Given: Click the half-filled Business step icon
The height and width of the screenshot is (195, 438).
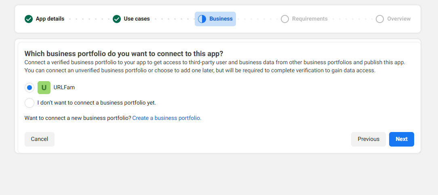Looking at the screenshot, I should (x=202, y=19).
